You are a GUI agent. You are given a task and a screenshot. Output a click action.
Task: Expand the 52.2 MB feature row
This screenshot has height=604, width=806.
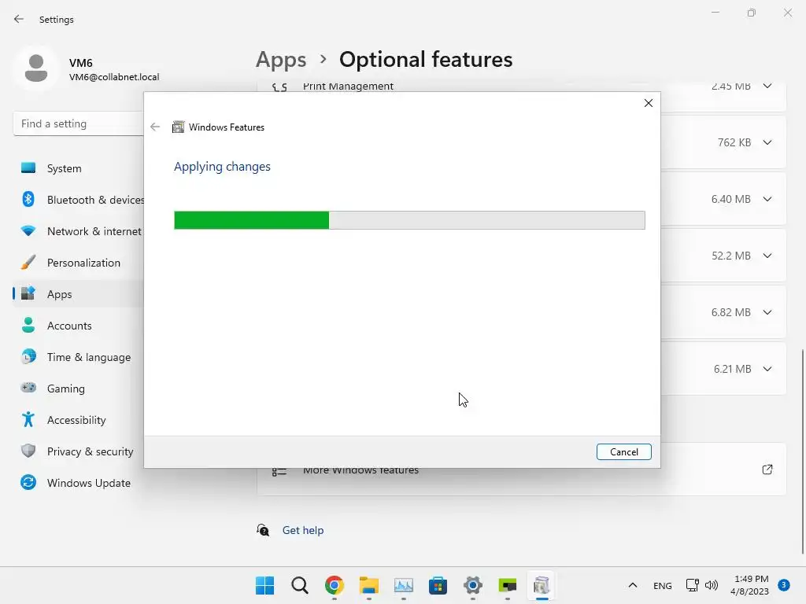point(767,256)
